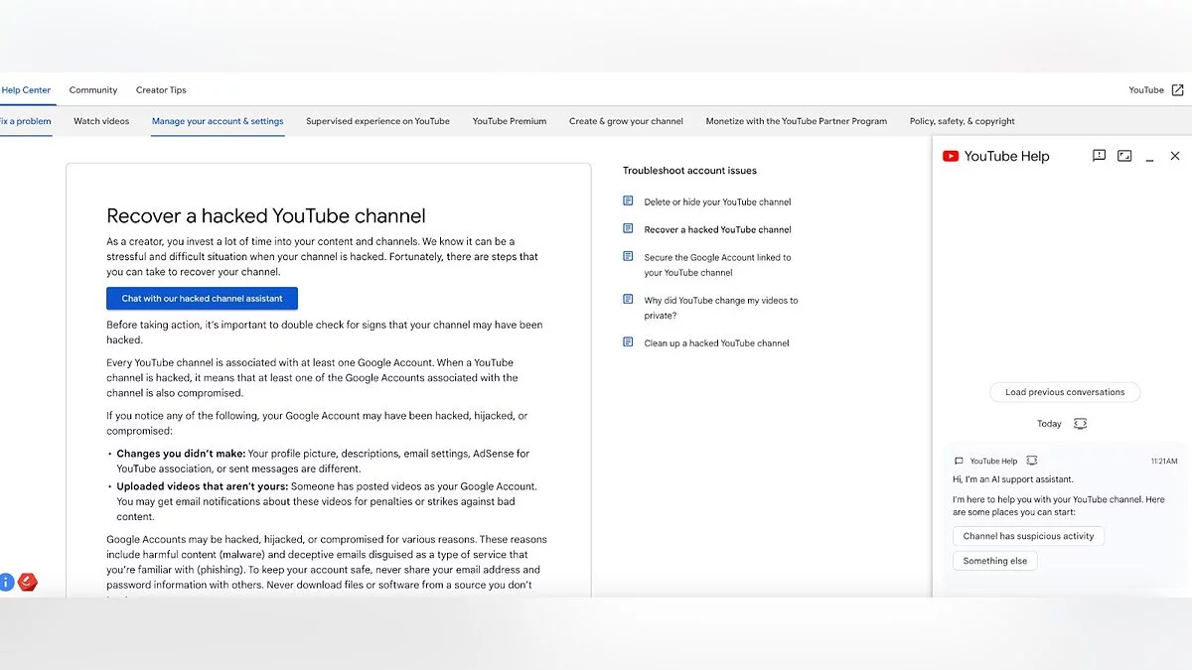The image size is (1192, 670).
Task: Open 'Policy, safety, & copyright' menu
Action: point(962,121)
